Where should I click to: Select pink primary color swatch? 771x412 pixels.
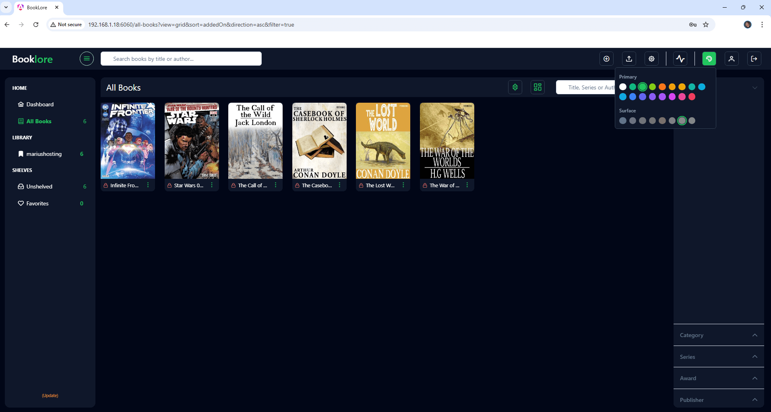682,97
